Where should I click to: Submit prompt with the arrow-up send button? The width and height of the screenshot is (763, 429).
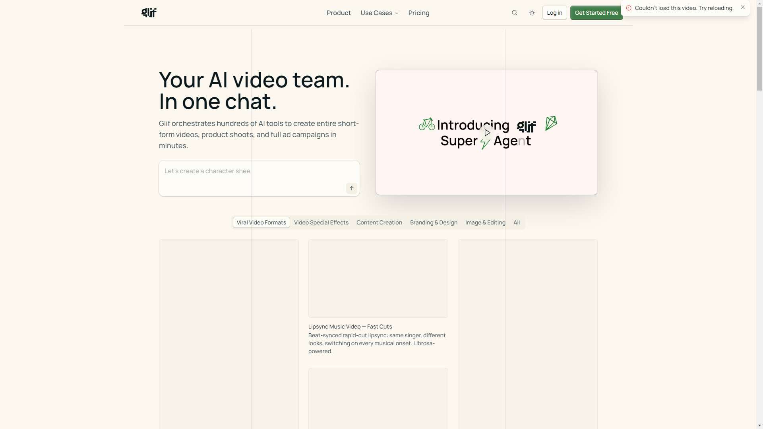pyautogui.click(x=352, y=188)
